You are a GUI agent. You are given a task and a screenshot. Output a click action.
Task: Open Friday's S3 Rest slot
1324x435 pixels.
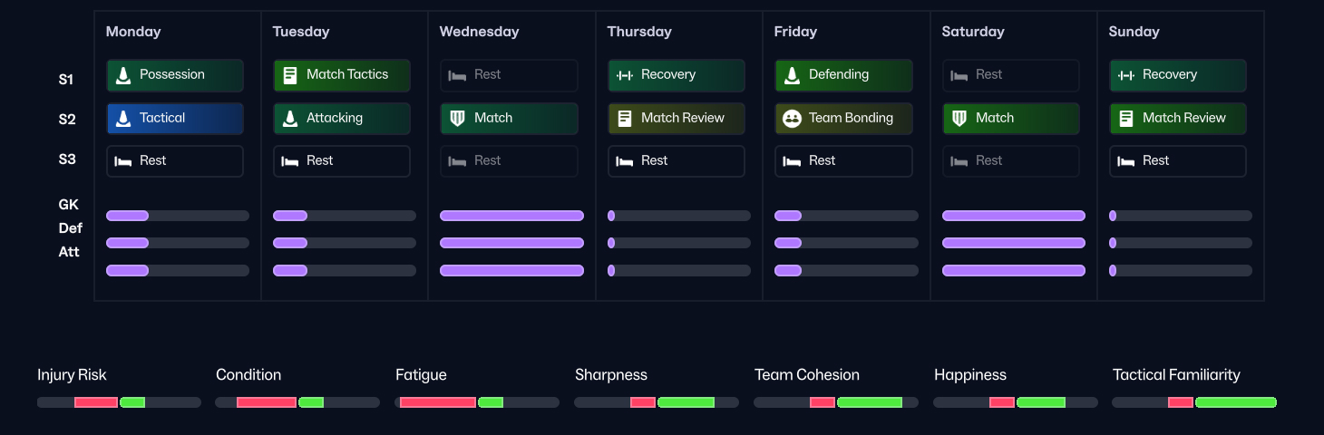pyautogui.click(x=843, y=161)
